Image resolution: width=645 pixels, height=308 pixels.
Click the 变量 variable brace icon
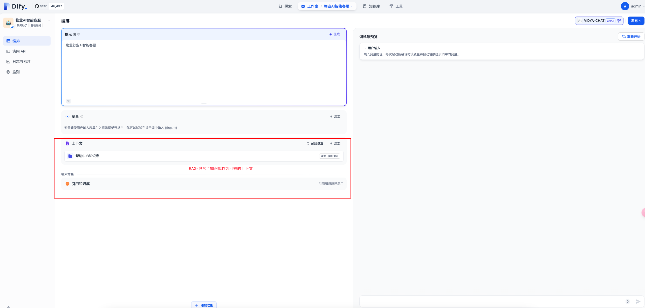click(x=67, y=116)
